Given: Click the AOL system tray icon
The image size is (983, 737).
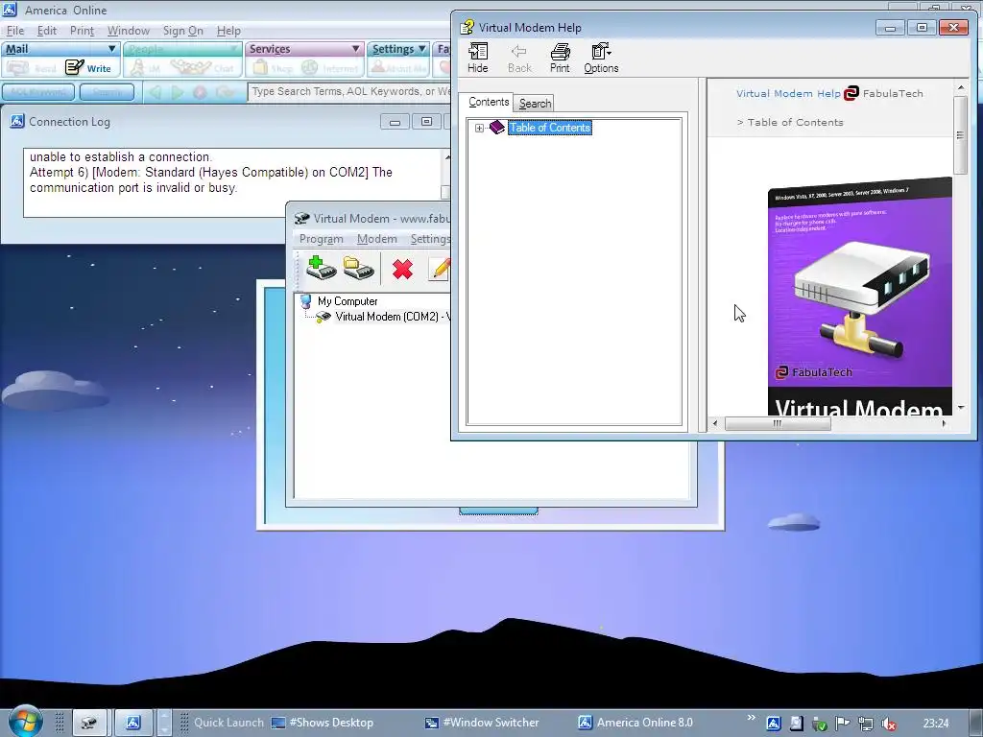Looking at the screenshot, I should point(774,724).
